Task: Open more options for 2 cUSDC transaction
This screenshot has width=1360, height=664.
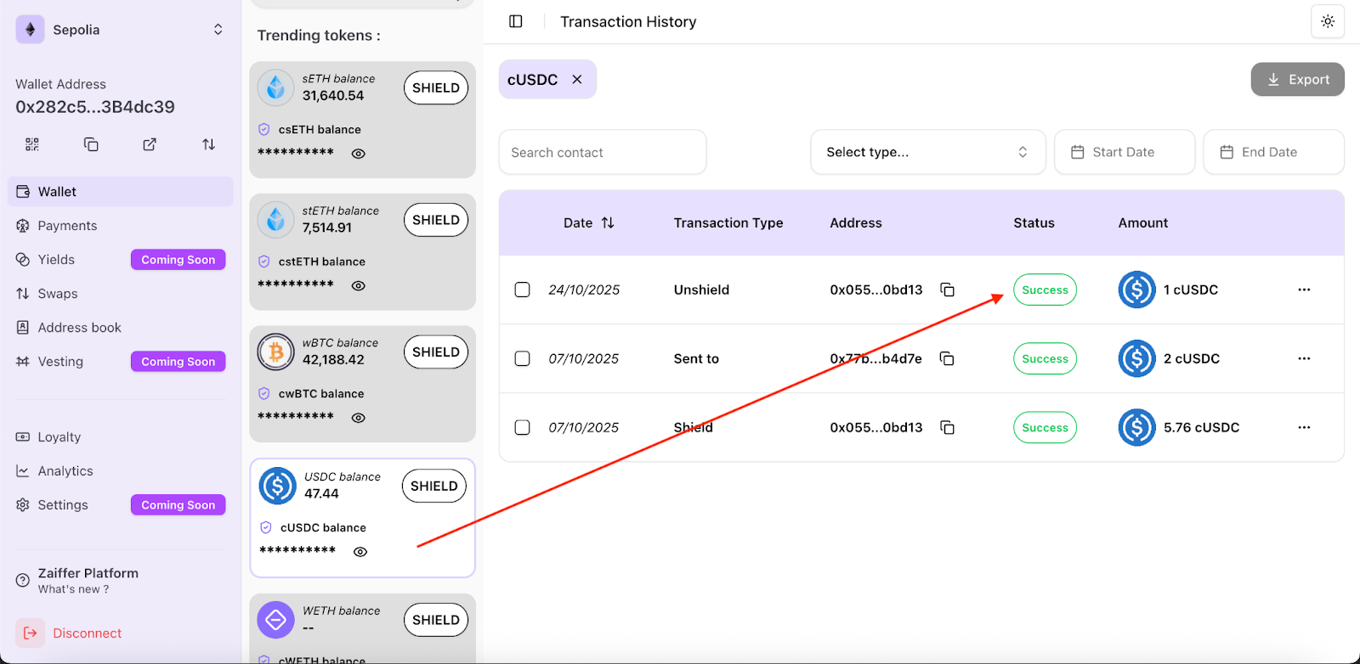Action: [x=1304, y=358]
